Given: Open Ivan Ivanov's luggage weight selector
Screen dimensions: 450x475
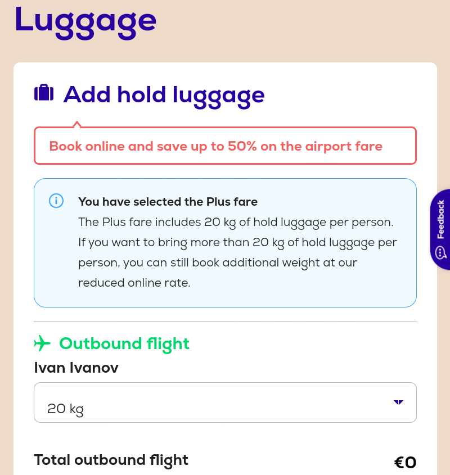Looking at the screenshot, I should click(225, 402).
